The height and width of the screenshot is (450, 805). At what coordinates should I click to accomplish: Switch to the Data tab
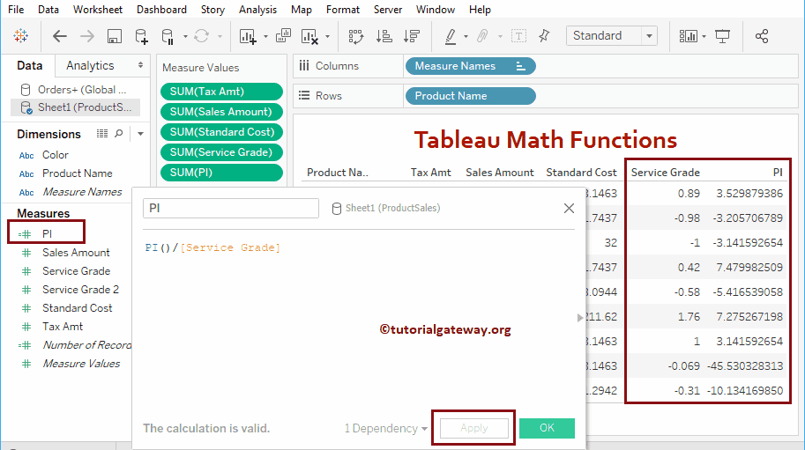point(29,65)
